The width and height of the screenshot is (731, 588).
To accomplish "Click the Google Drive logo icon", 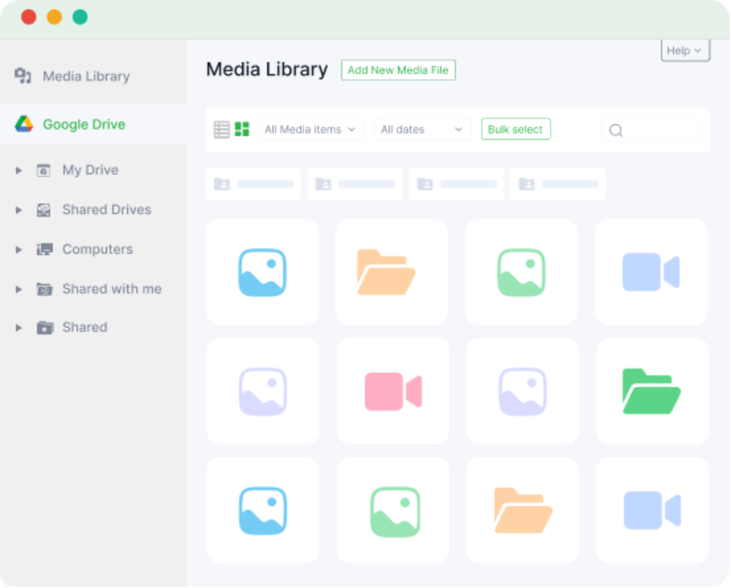I will click(24, 124).
